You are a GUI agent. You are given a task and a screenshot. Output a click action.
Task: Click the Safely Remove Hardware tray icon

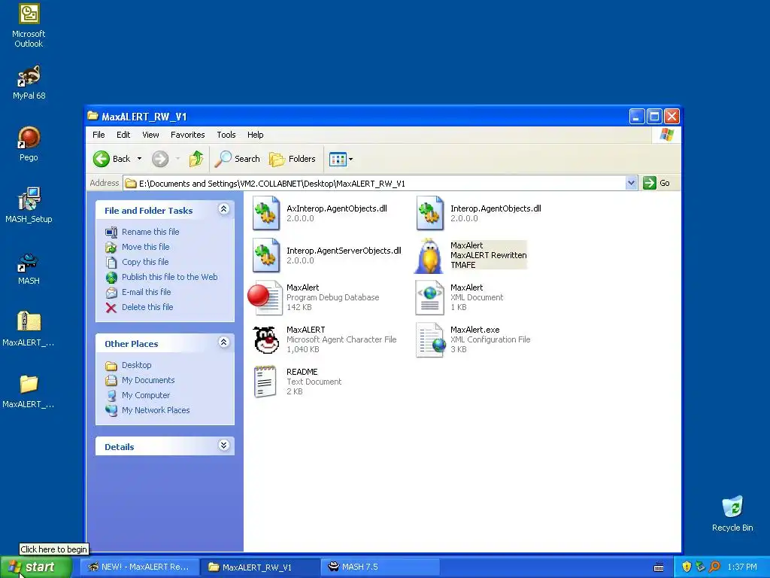click(x=701, y=567)
